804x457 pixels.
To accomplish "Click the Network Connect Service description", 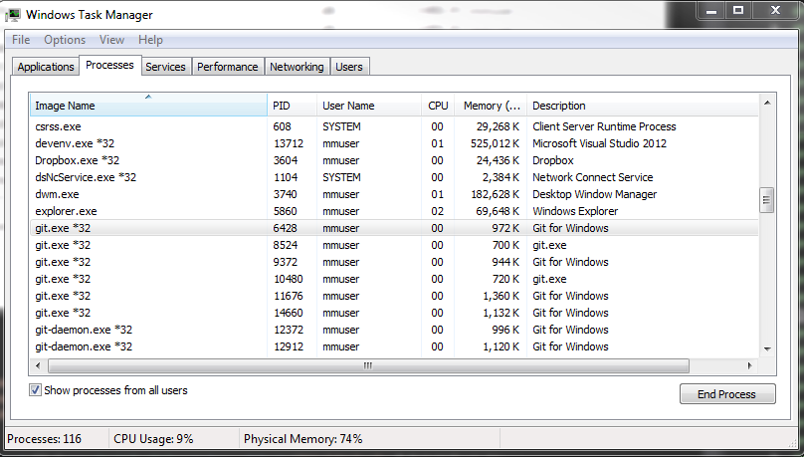I will tap(593, 177).
